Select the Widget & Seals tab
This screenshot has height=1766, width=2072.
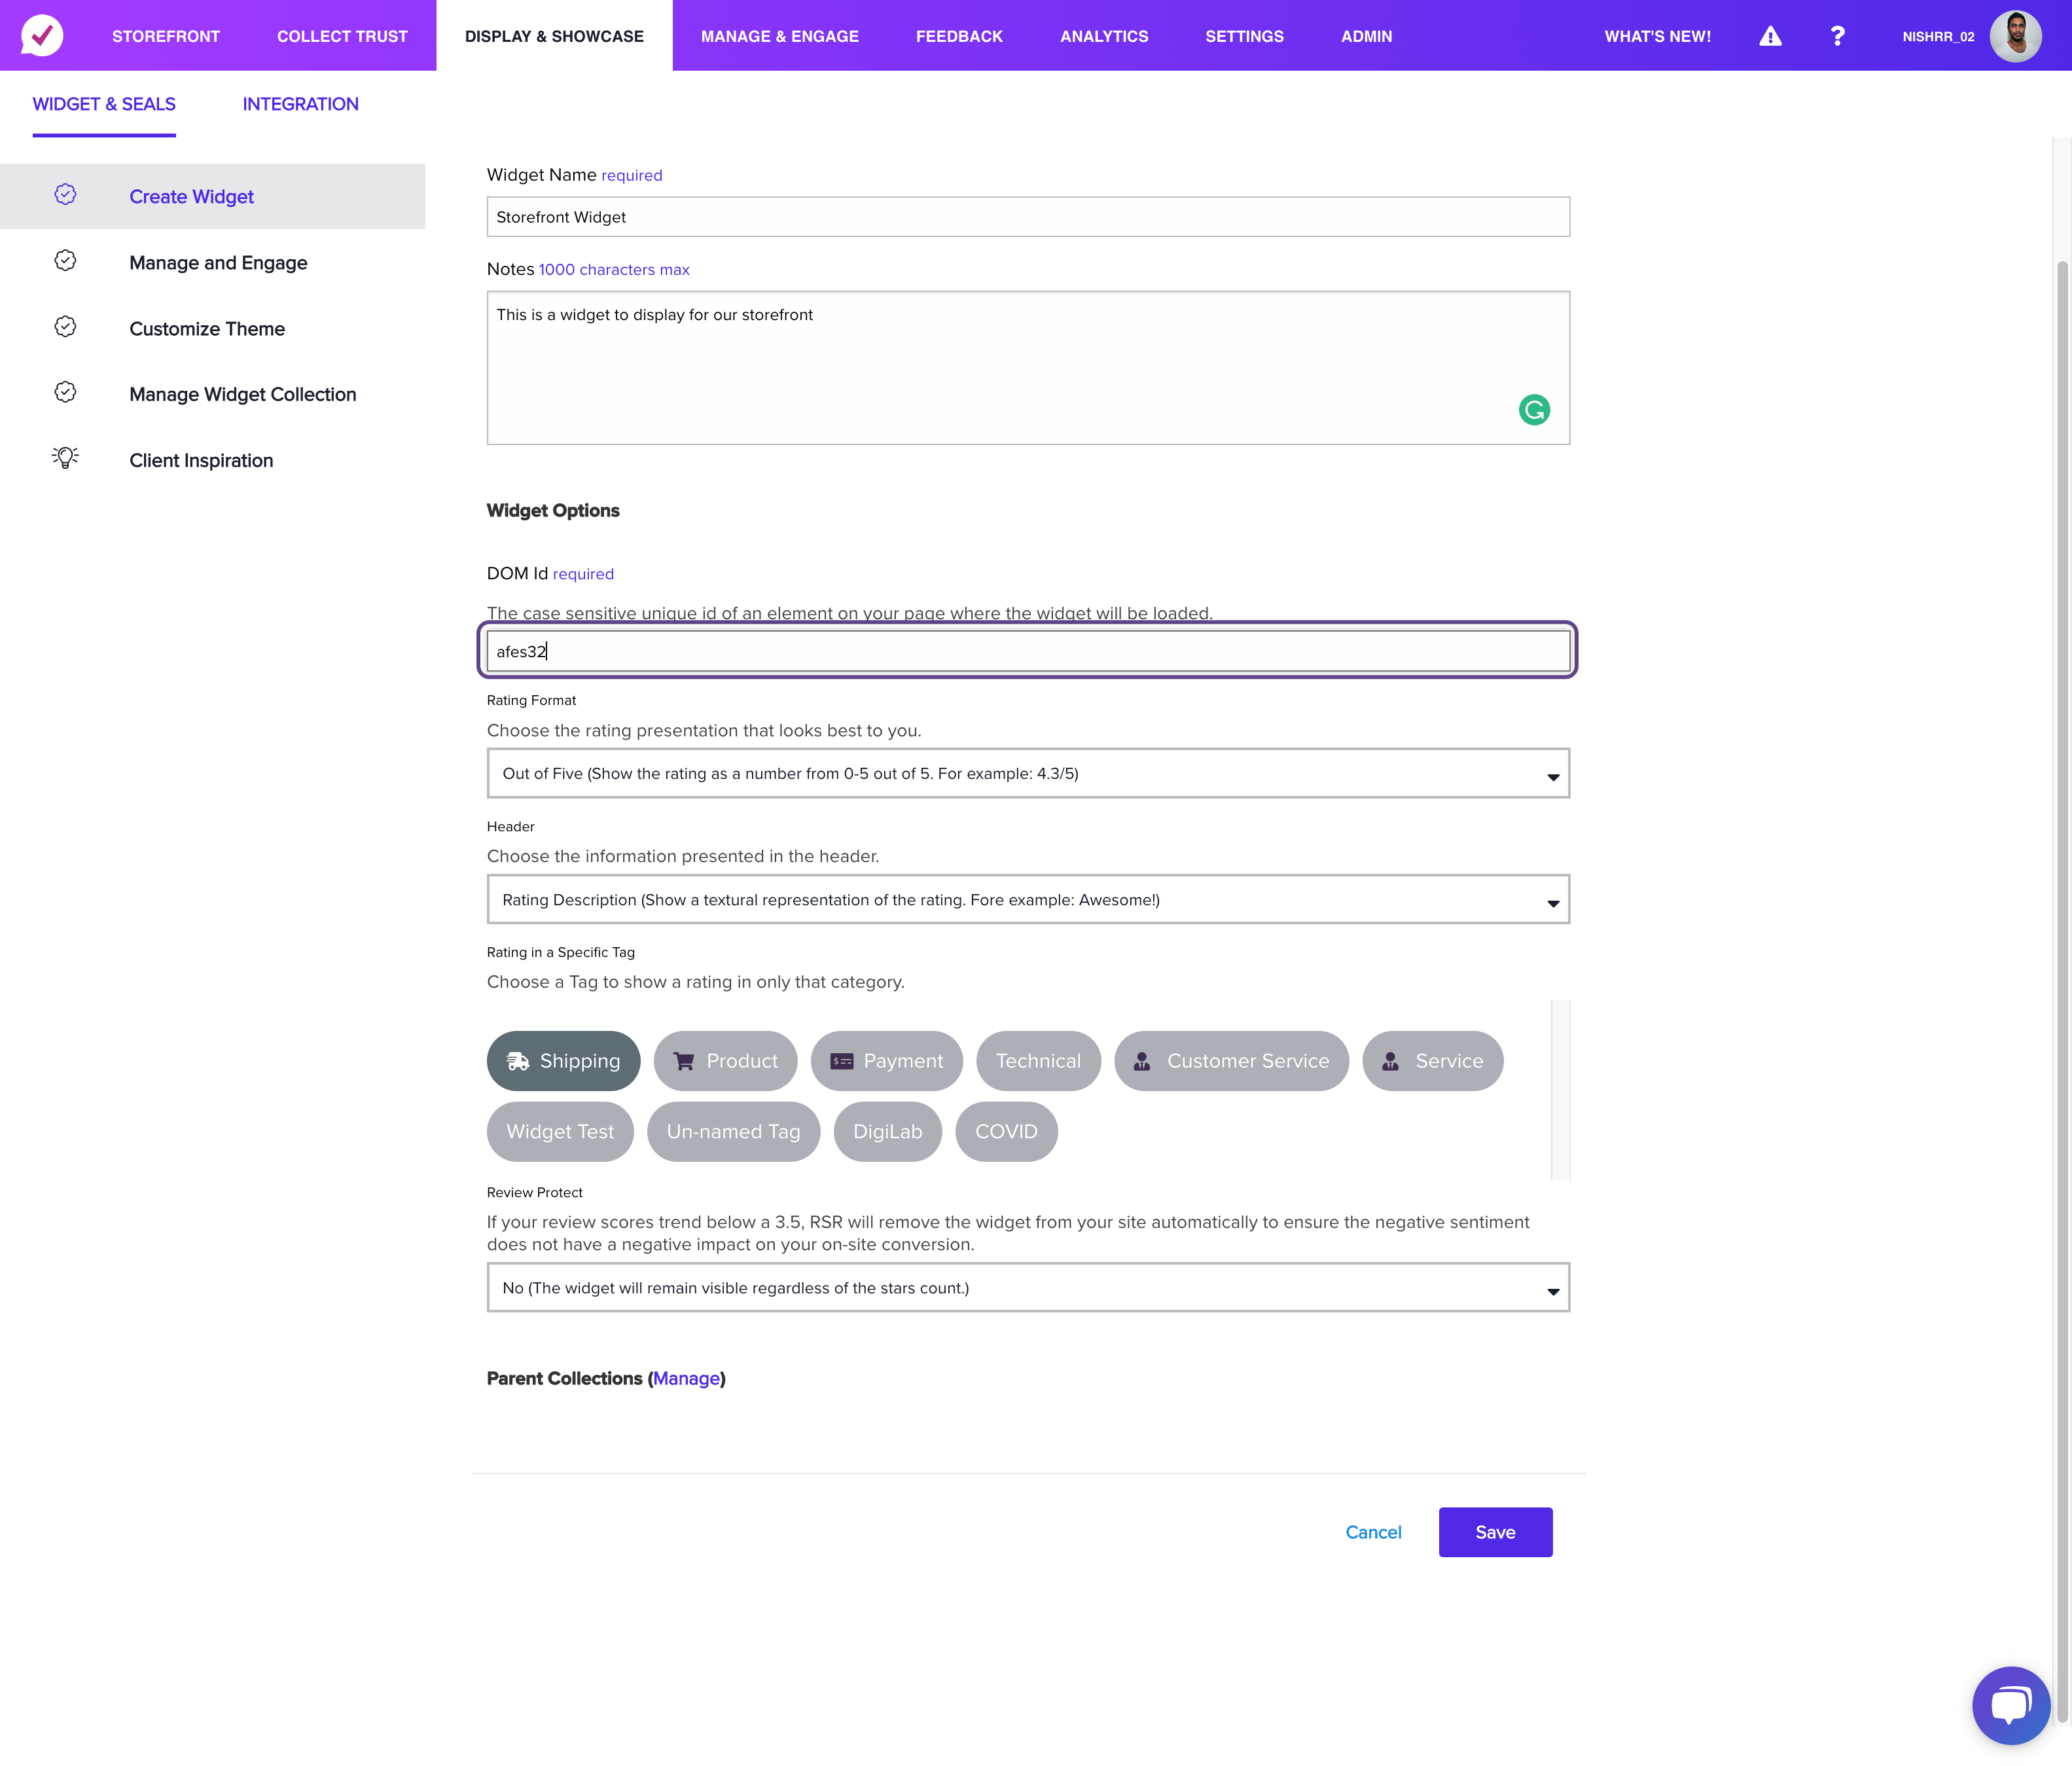104,104
